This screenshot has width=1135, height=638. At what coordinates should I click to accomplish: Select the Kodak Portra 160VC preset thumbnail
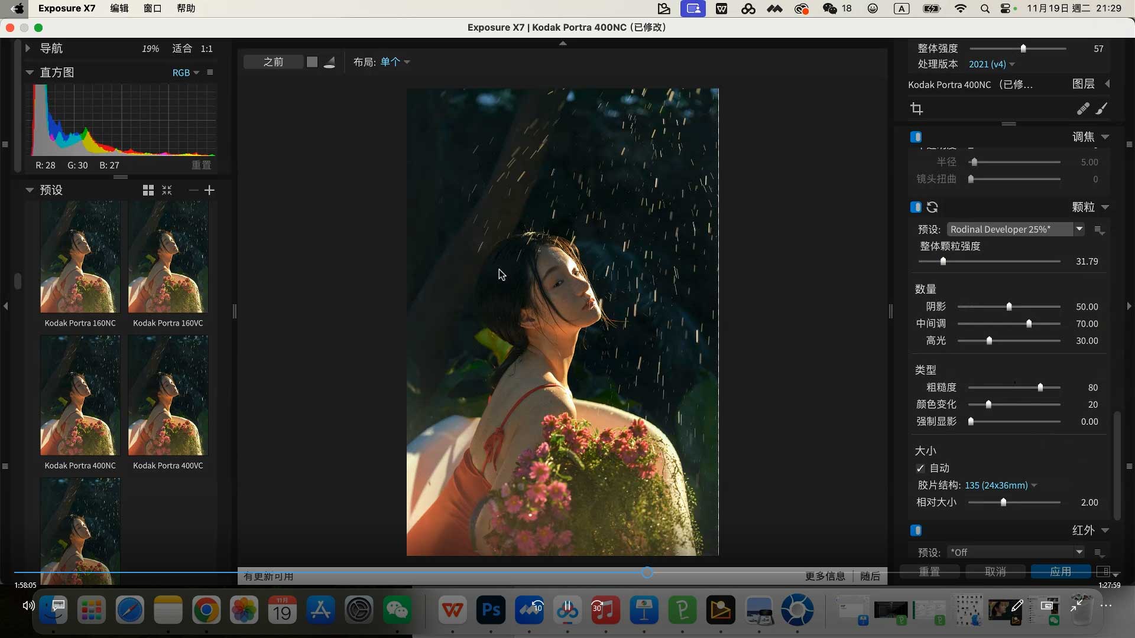[168, 257]
